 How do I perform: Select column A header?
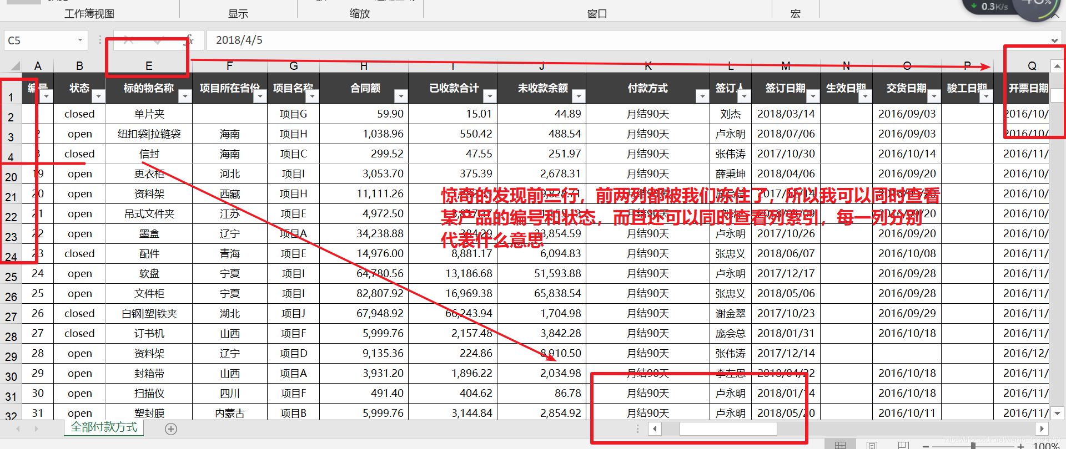pos(38,65)
